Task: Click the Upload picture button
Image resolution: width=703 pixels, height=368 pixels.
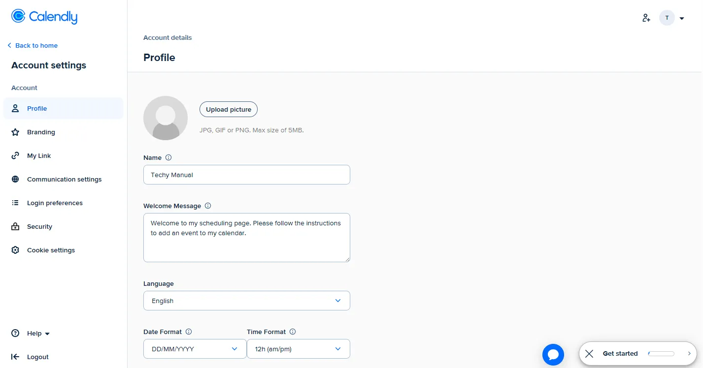Action: [x=228, y=109]
